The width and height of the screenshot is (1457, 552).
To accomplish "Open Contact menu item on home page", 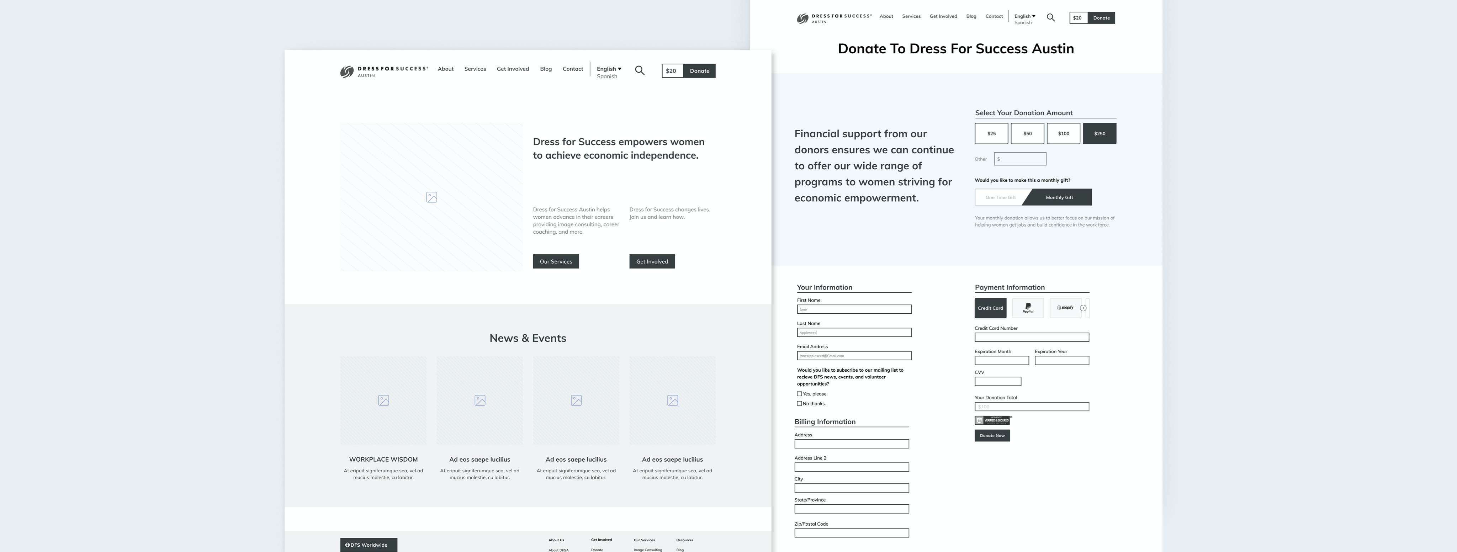I will click(573, 69).
